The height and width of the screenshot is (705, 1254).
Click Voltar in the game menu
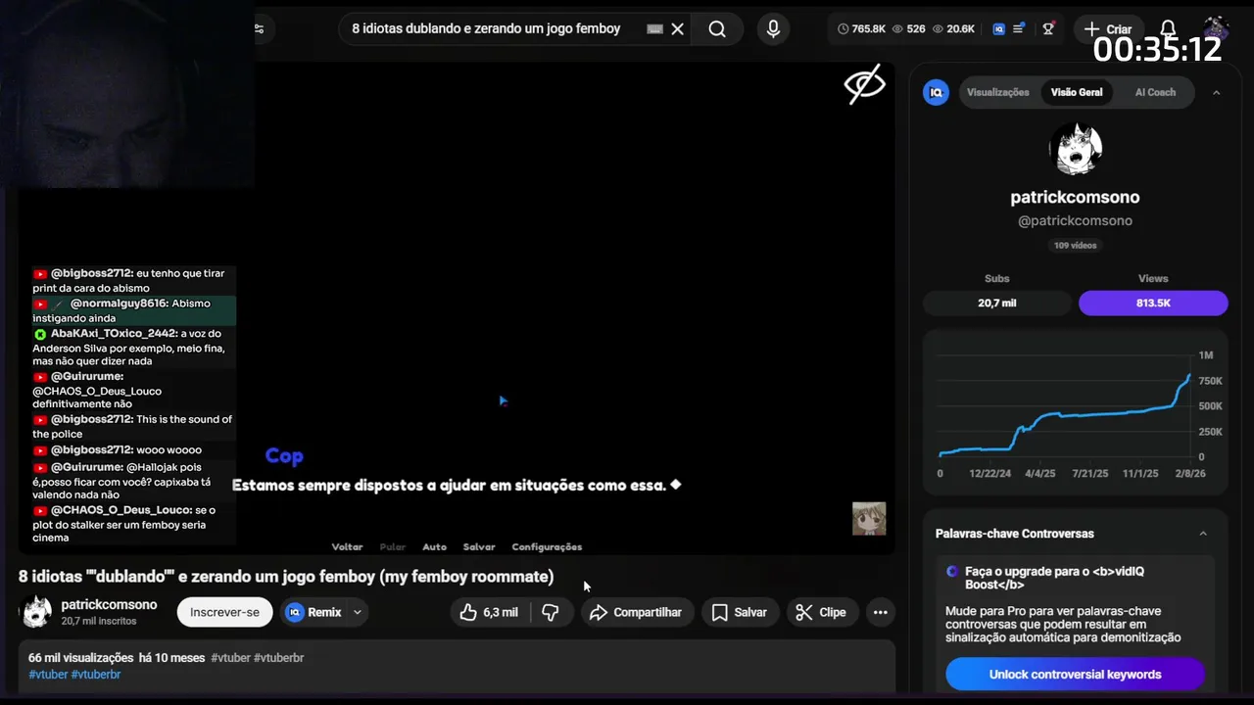point(347,546)
